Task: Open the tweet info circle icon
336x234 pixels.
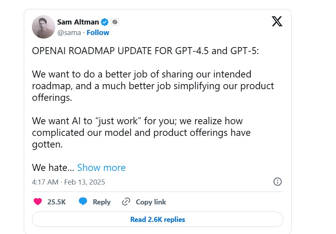Action: [x=278, y=182]
